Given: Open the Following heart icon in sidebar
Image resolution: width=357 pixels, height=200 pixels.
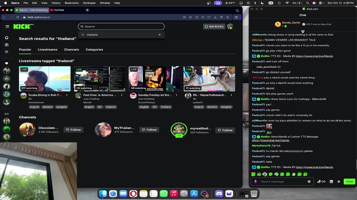Looking at the screenshot, I should pos(7,52).
